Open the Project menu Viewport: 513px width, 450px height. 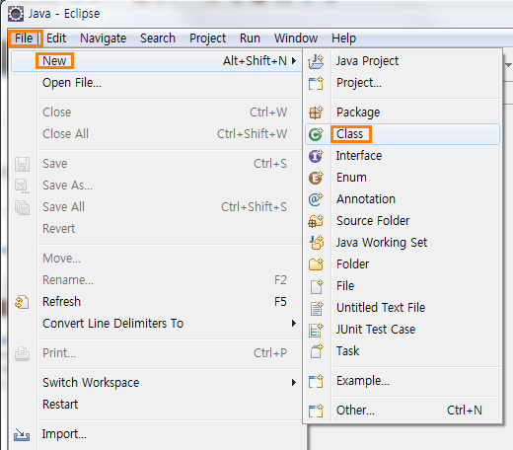[207, 38]
